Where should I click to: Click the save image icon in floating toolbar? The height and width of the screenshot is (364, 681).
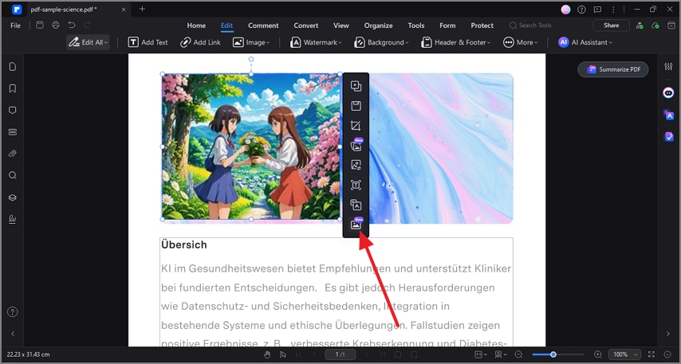356,106
